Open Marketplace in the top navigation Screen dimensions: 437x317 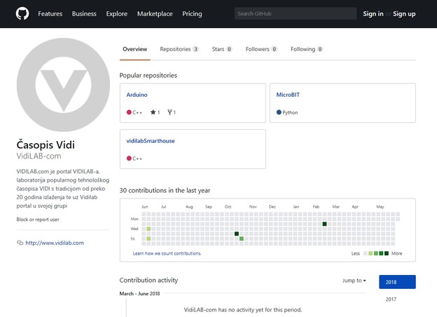point(155,13)
